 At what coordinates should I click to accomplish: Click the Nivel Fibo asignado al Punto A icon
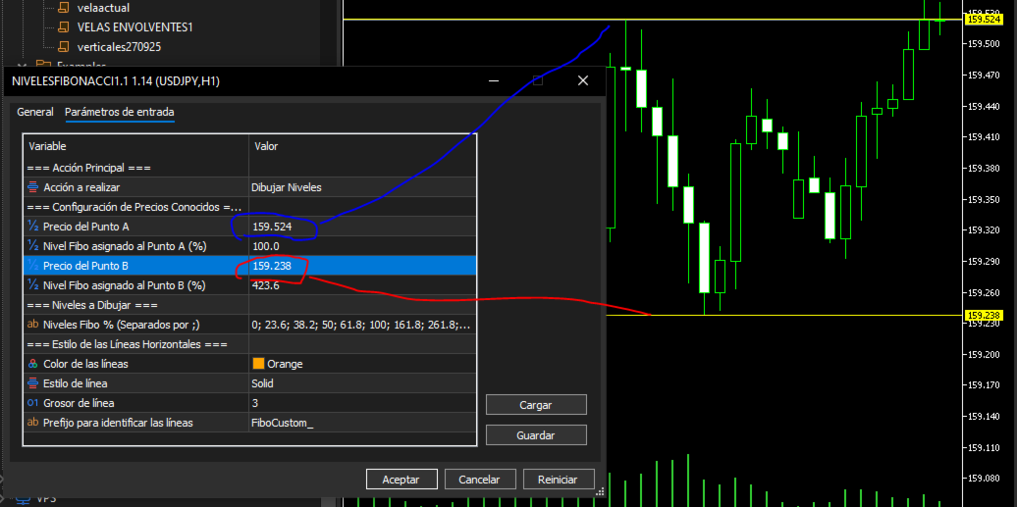33,246
